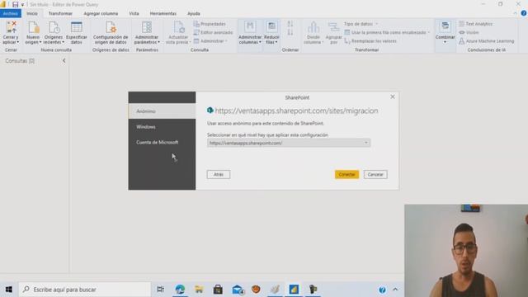Open Task View on taskbar

tap(161, 290)
